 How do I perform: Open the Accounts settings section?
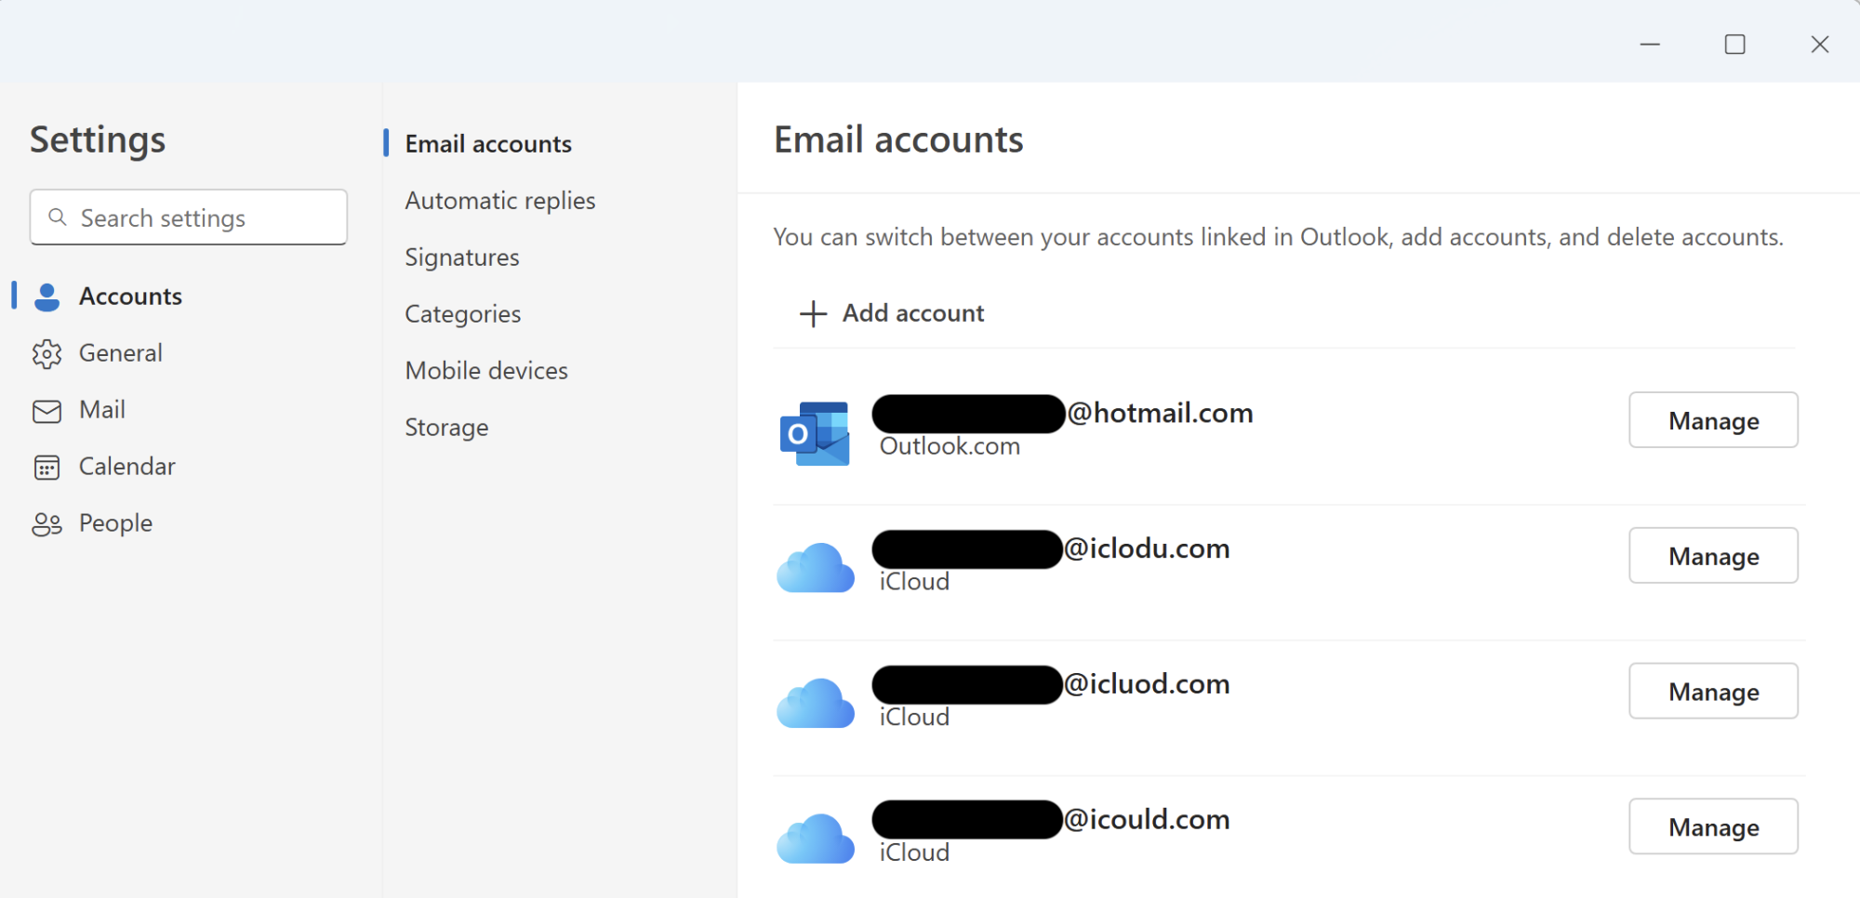130,297
